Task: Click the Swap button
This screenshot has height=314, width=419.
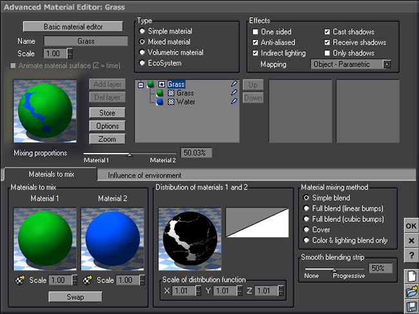Action: (x=75, y=297)
